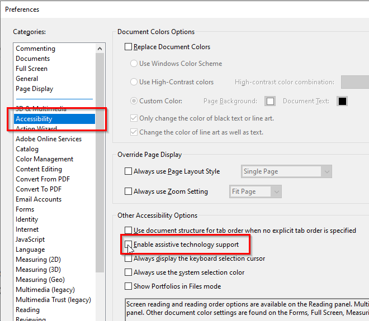369x321 pixels.
Task: Select the Color Management category
Action: (x=45, y=159)
